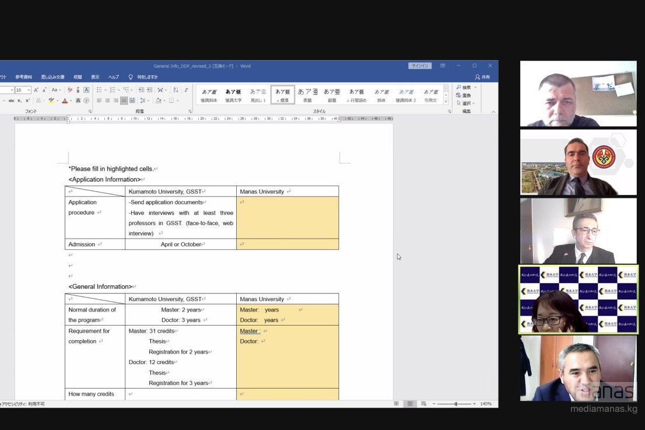This screenshot has height=430, width=645.
Task: Click the yellow text highlight color icon
Action: tap(51, 100)
